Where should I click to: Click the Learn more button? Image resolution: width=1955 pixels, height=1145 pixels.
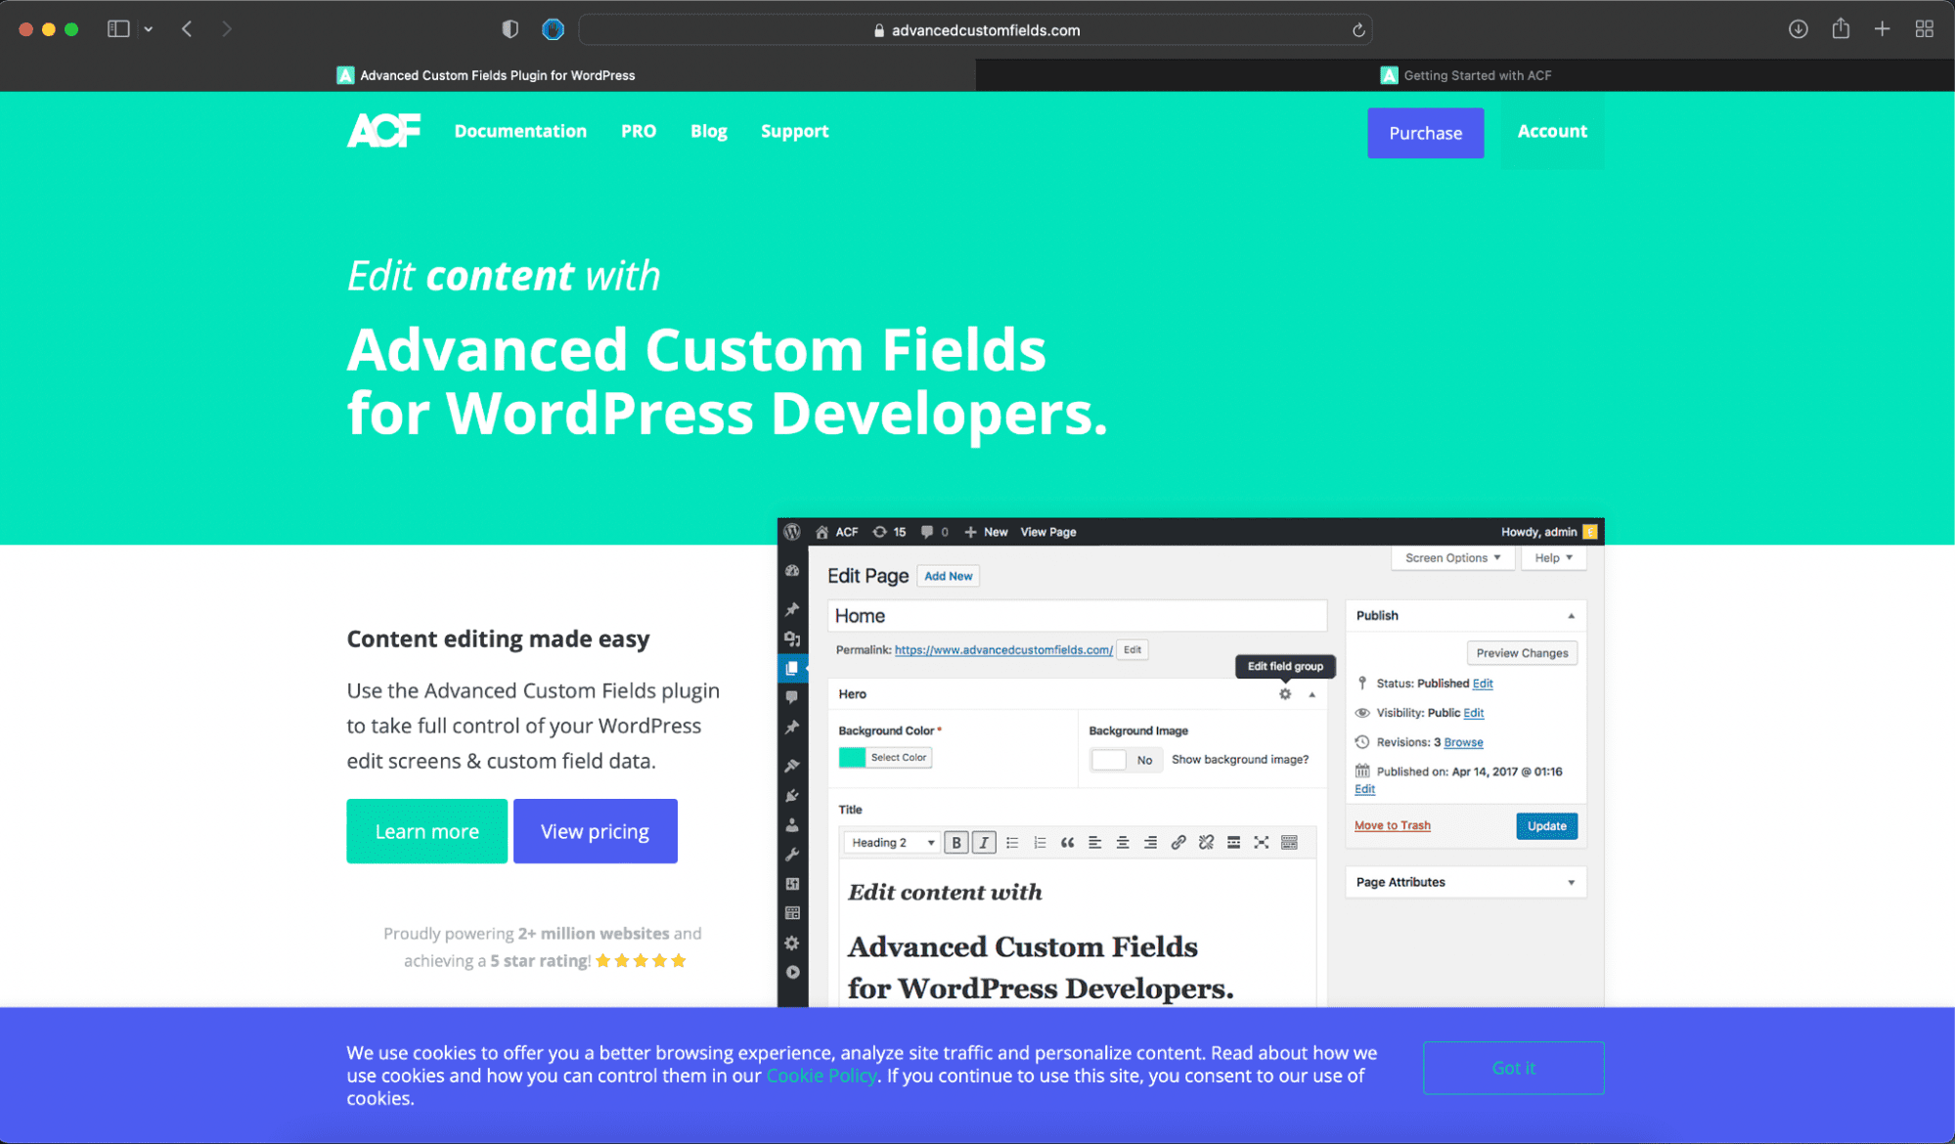426,831
